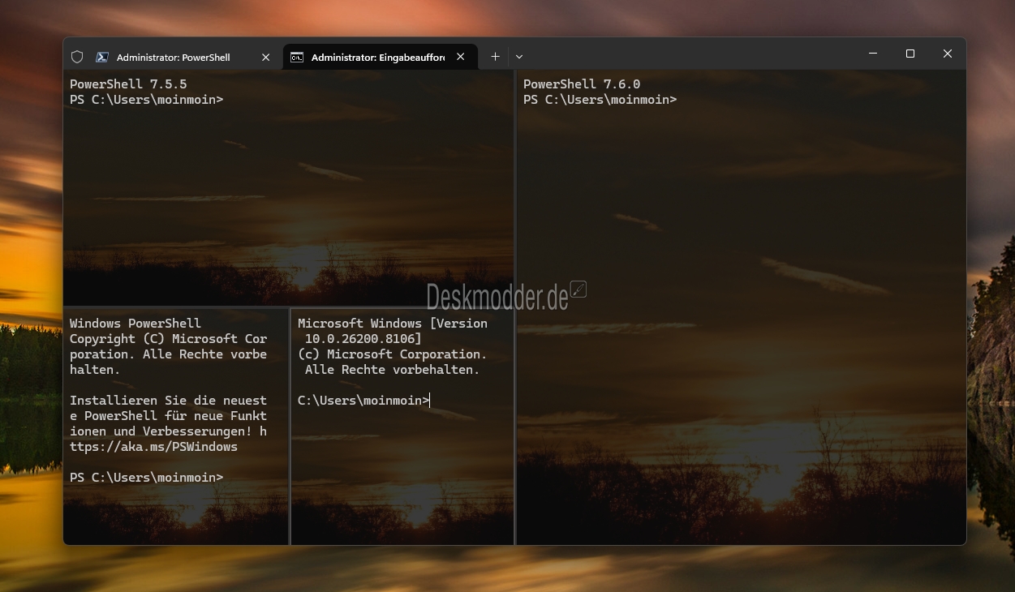
Task: Select the Administrator: Eingabeaufforderung tab
Action: (377, 57)
